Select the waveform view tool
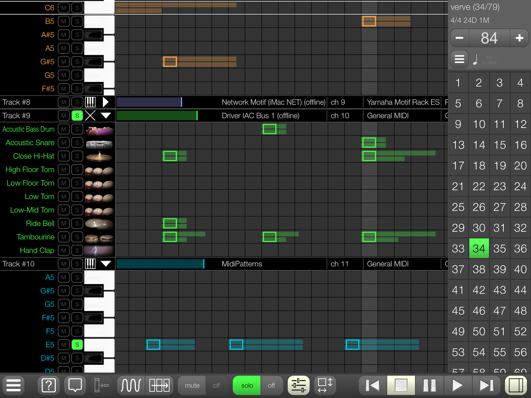This screenshot has height=398, width=531. point(130,385)
